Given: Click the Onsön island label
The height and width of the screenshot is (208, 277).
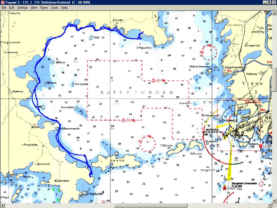Looking at the screenshot, I should coord(117,160).
